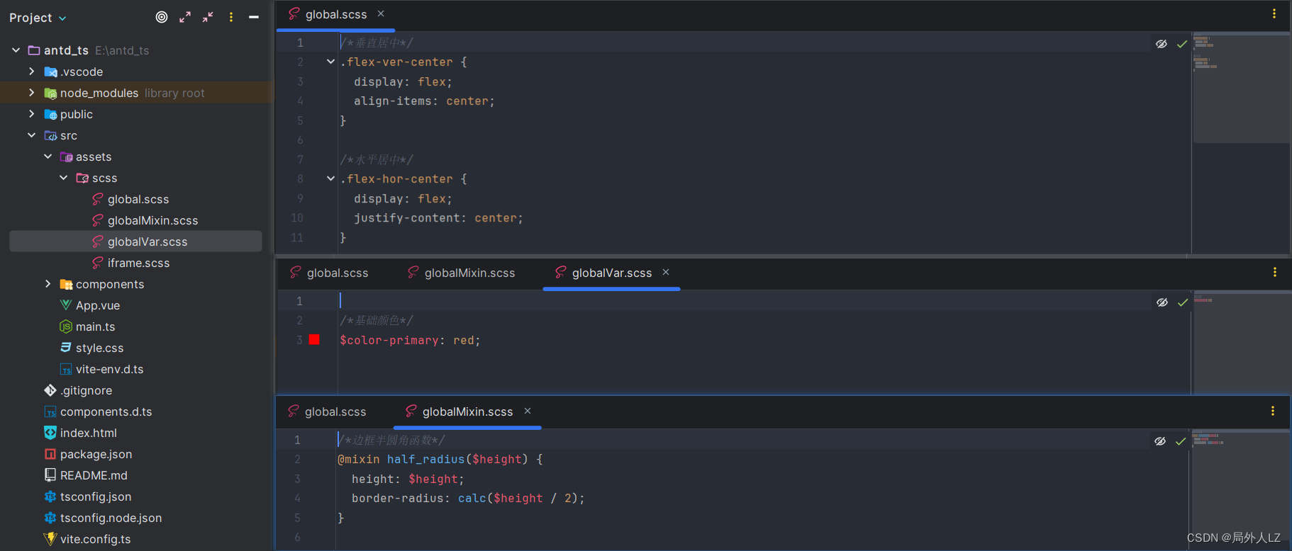Close the globalMixin.scss tab in bottom editor
1292x551 pixels.
tap(528, 411)
